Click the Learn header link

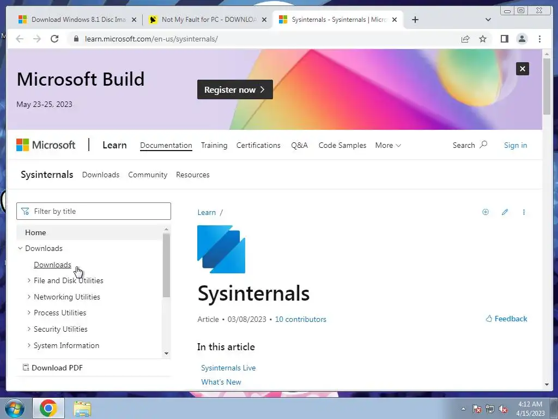click(114, 145)
